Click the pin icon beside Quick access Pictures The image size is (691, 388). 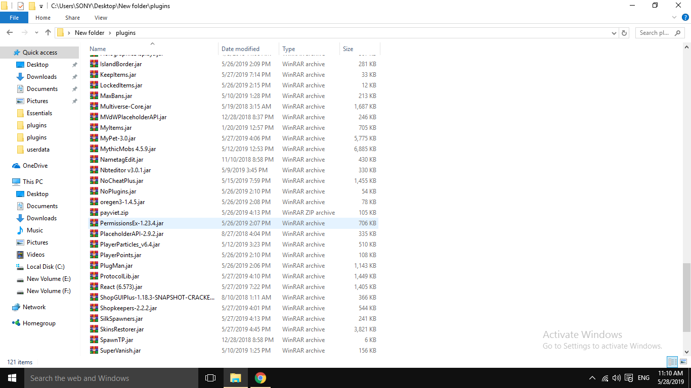(x=75, y=101)
